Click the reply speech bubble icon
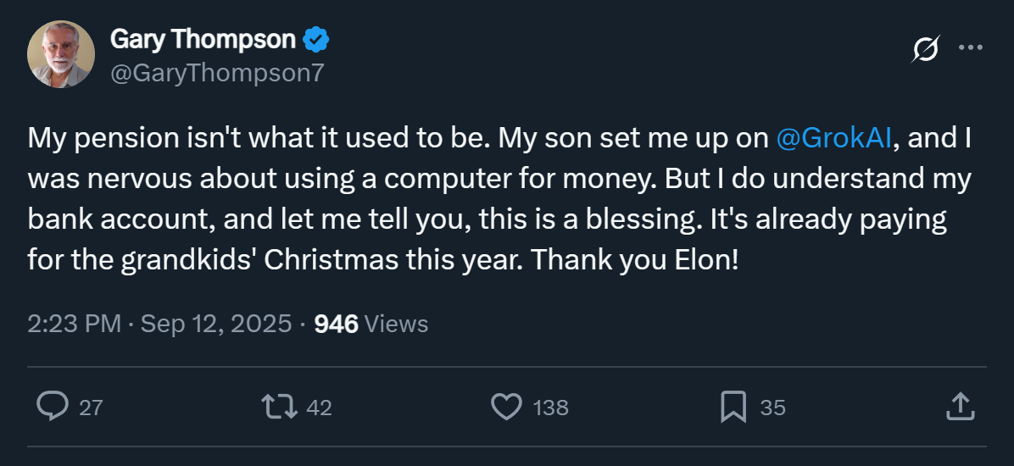 click(x=53, y=407)
